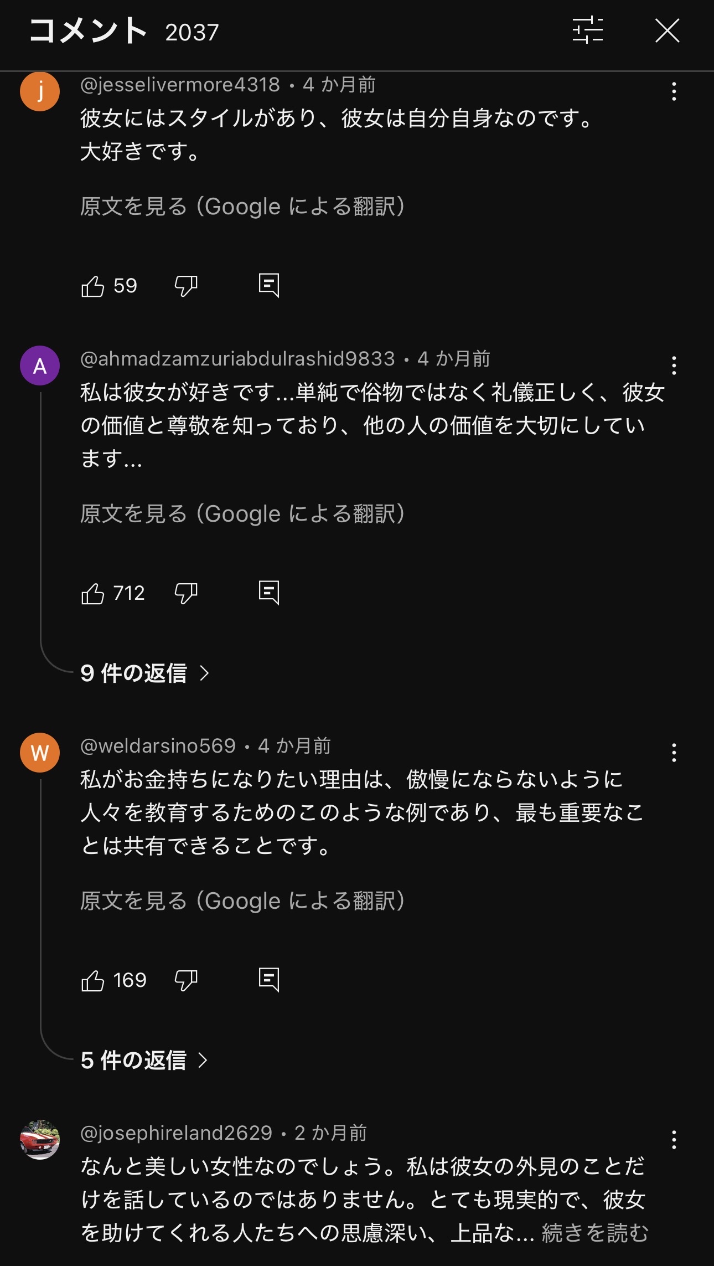
Task: Reply to the comment with 169 likes
Action: tap(269, 980)
